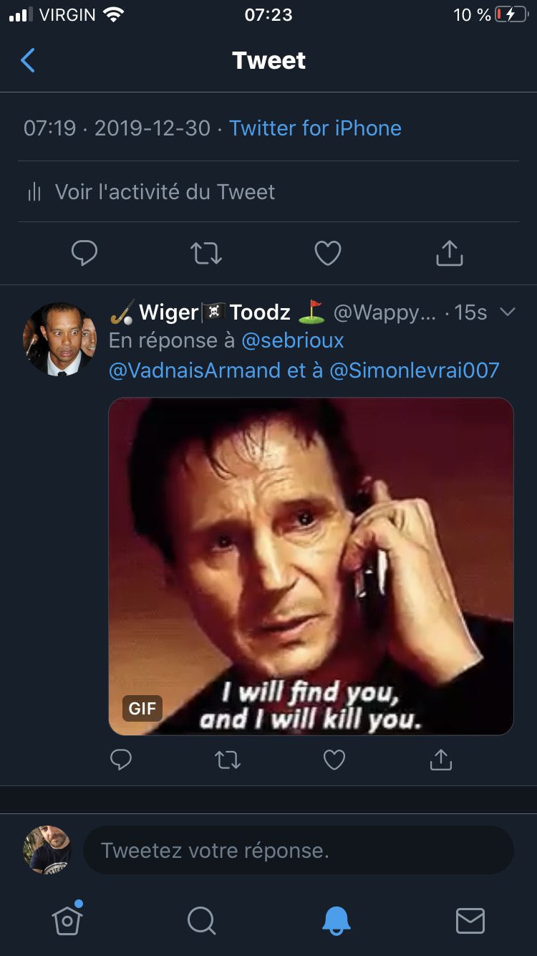
Task: Tap the Tweetez votre réponse field
Action: point(299,850)
